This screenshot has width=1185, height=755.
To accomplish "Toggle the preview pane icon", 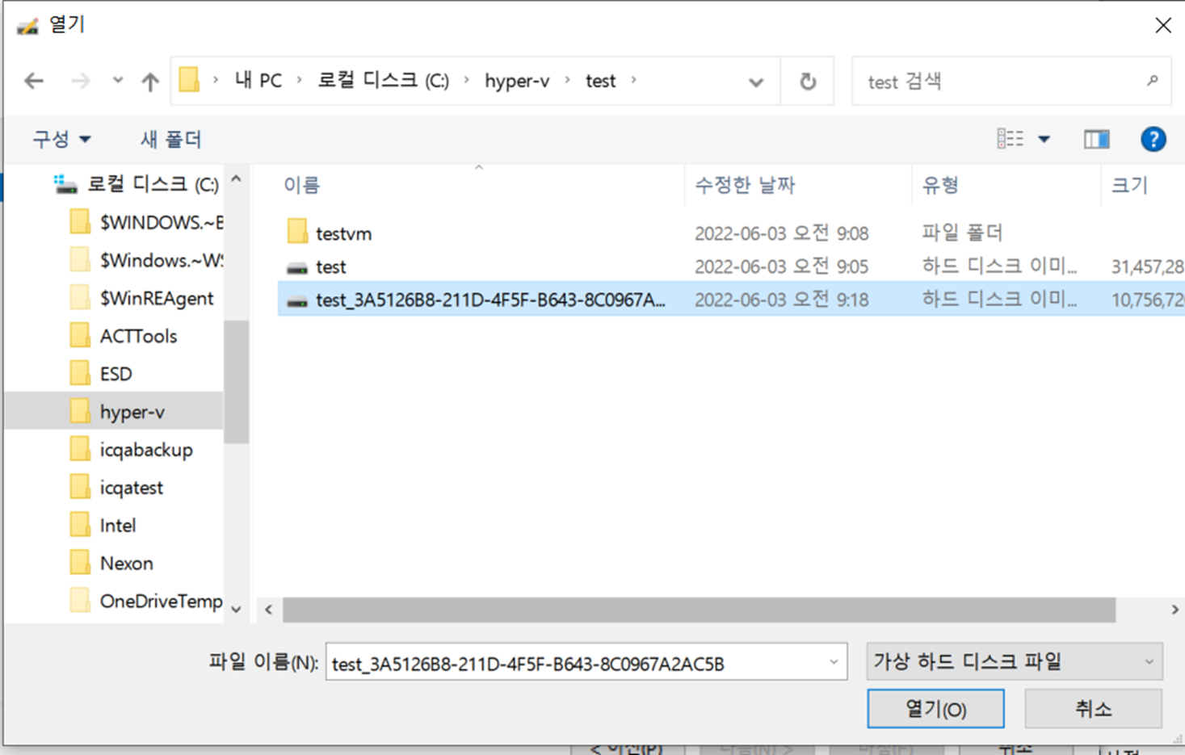I will click(1096, 139).
